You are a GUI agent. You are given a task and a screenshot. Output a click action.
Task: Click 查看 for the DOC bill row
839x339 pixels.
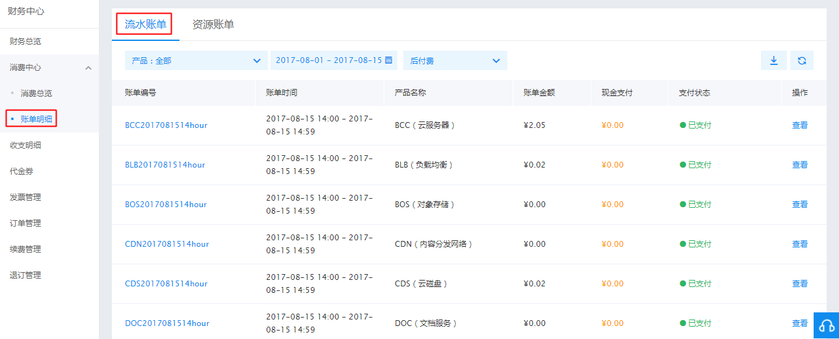pyautogui.click(x=800, y=323)
